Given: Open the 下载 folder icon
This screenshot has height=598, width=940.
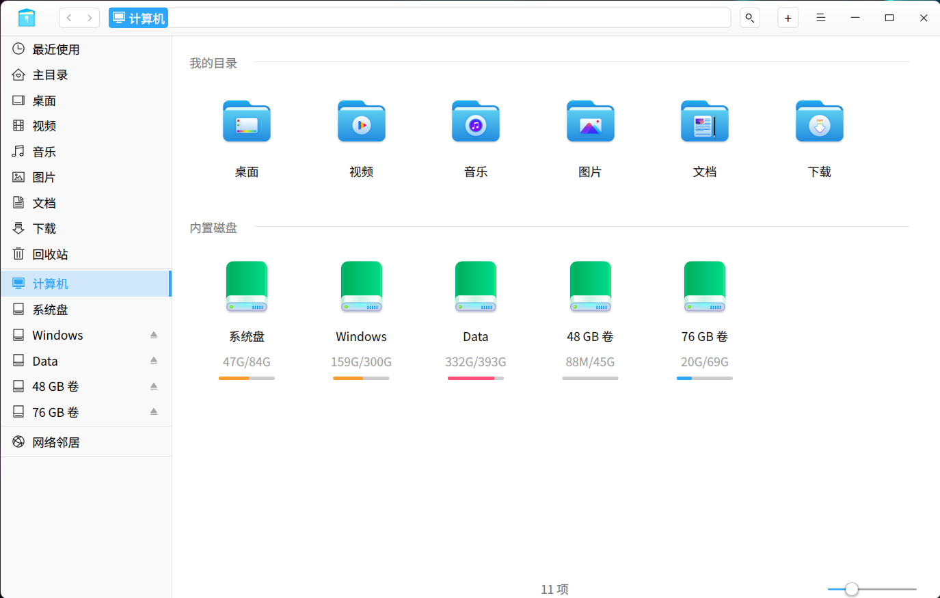Looking at the screenshot, I should [x=820, y=122].
